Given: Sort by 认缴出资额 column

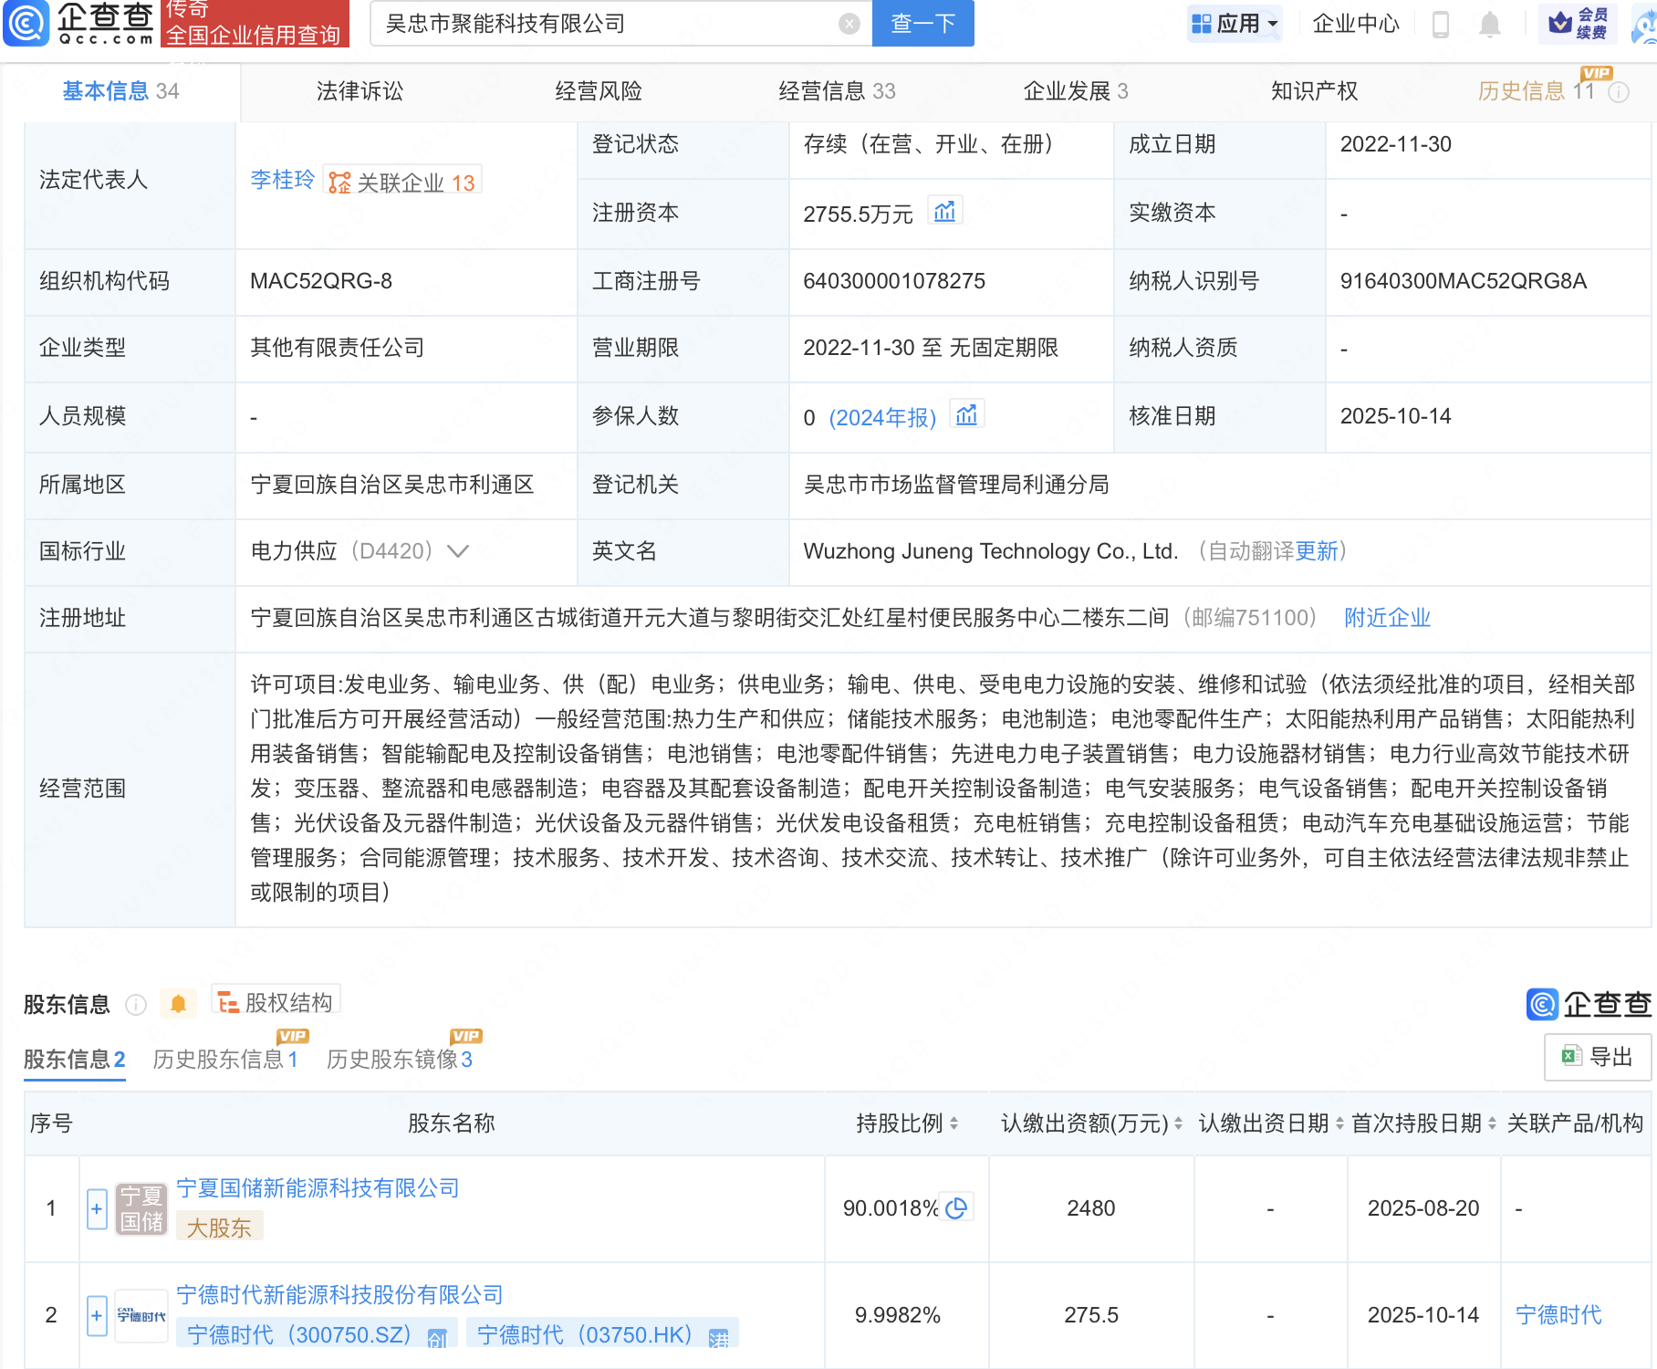Looking at the screenshot, I should [x=1178, y=1123].
